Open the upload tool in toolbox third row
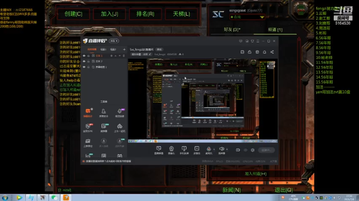359x201 pixels. [103, 143]
